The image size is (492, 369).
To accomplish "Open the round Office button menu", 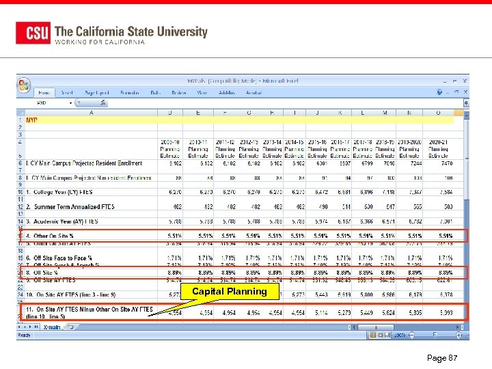I will pos(24,85).
